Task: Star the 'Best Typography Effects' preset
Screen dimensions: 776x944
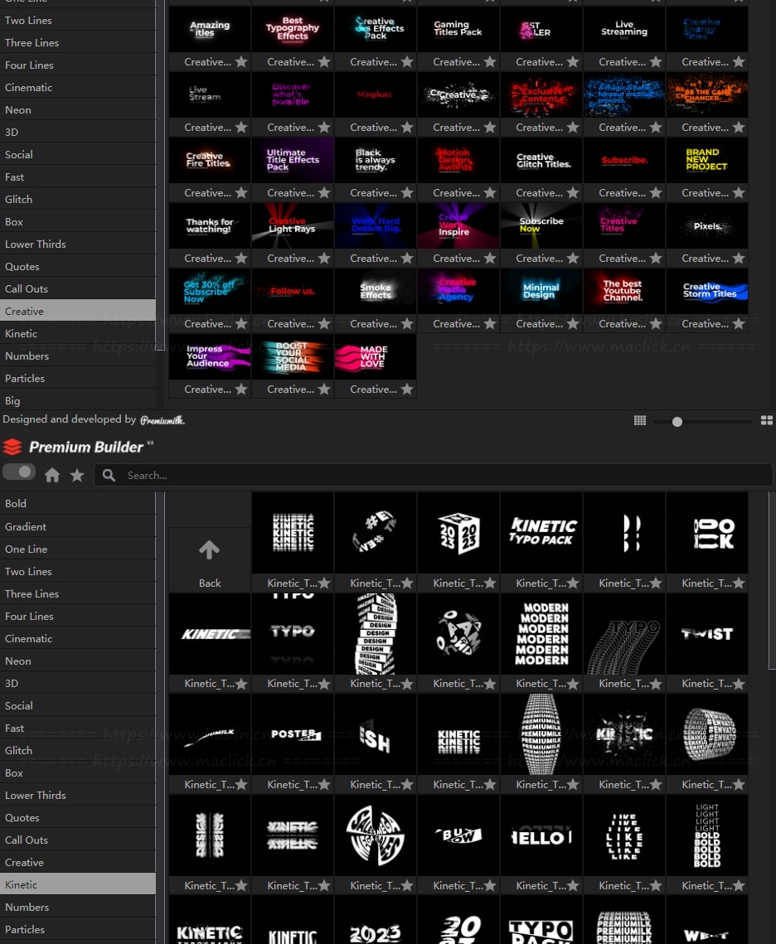Action: [x=324, y=61]
